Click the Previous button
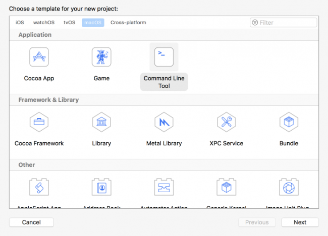328x236 pixels. click(257, 222)
